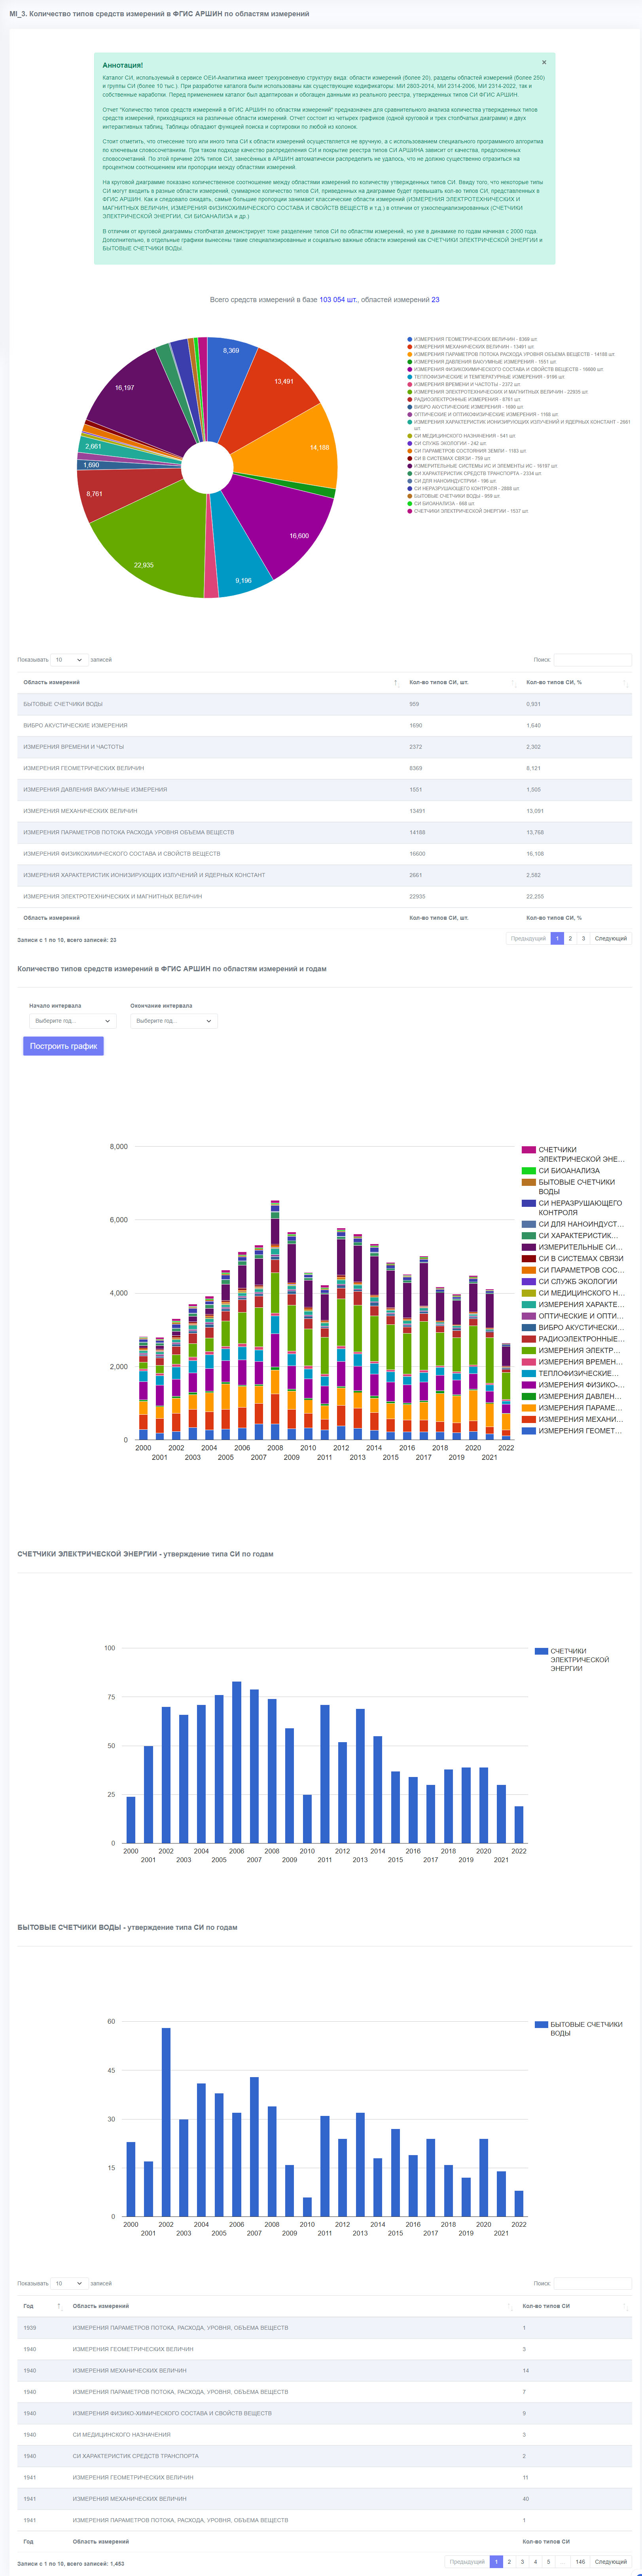Click the Аннотация! heading in the info box
The width and height of the screenshot is (642, 2576).
tap(123, 65)
